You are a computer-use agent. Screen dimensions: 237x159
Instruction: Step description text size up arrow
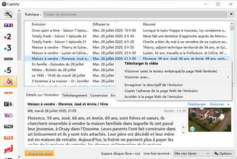tap(183, 127)
